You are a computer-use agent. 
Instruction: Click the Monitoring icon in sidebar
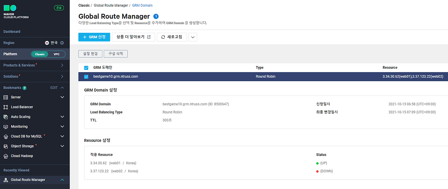[6, 126]
